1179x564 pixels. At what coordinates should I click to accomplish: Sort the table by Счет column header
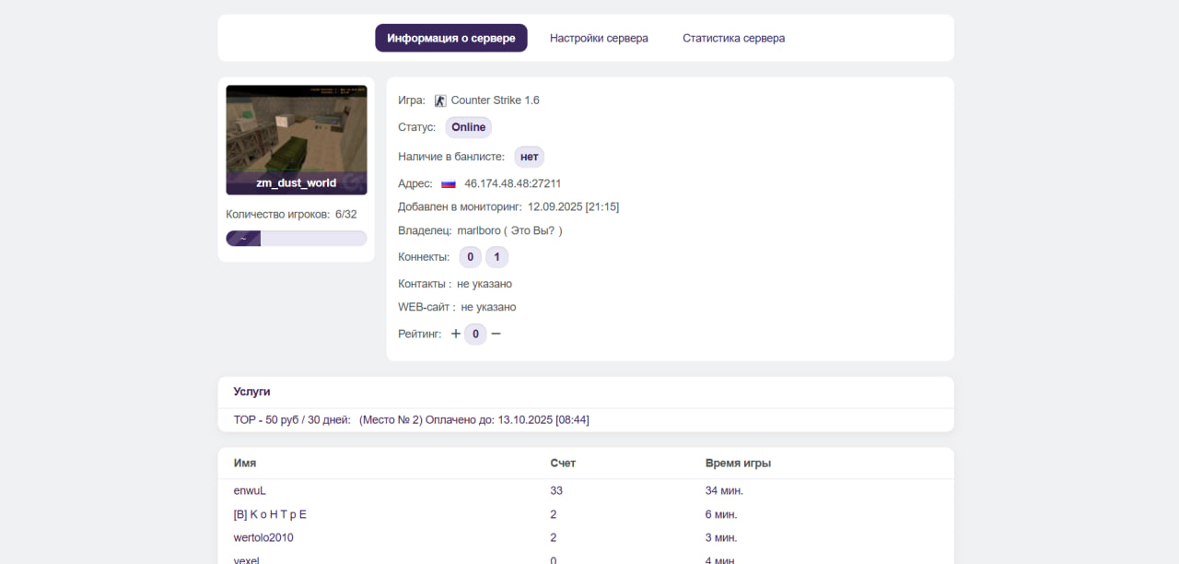click(563, 463)
